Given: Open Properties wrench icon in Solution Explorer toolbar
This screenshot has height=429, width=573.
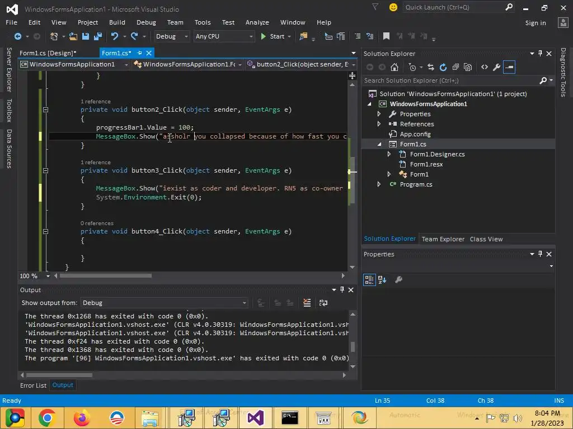Looking at the screenshot, I should coord(497,67).
